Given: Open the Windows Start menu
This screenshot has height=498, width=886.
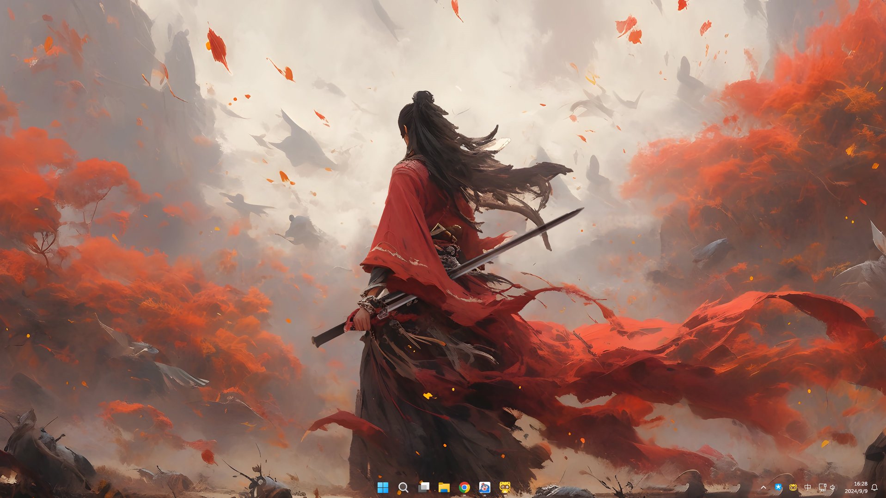Looking at the screenshot, I should point(383,487).
